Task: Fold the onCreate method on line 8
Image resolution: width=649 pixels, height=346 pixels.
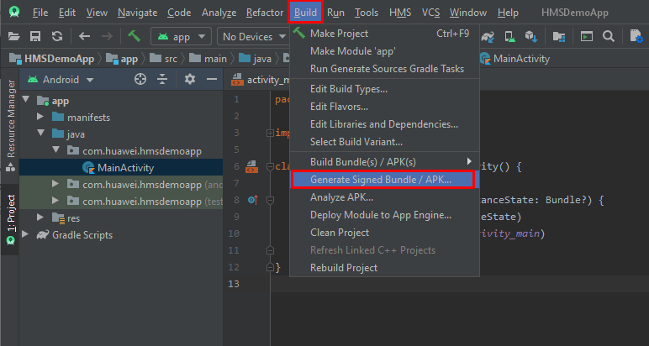Action: tap(271, 201)
